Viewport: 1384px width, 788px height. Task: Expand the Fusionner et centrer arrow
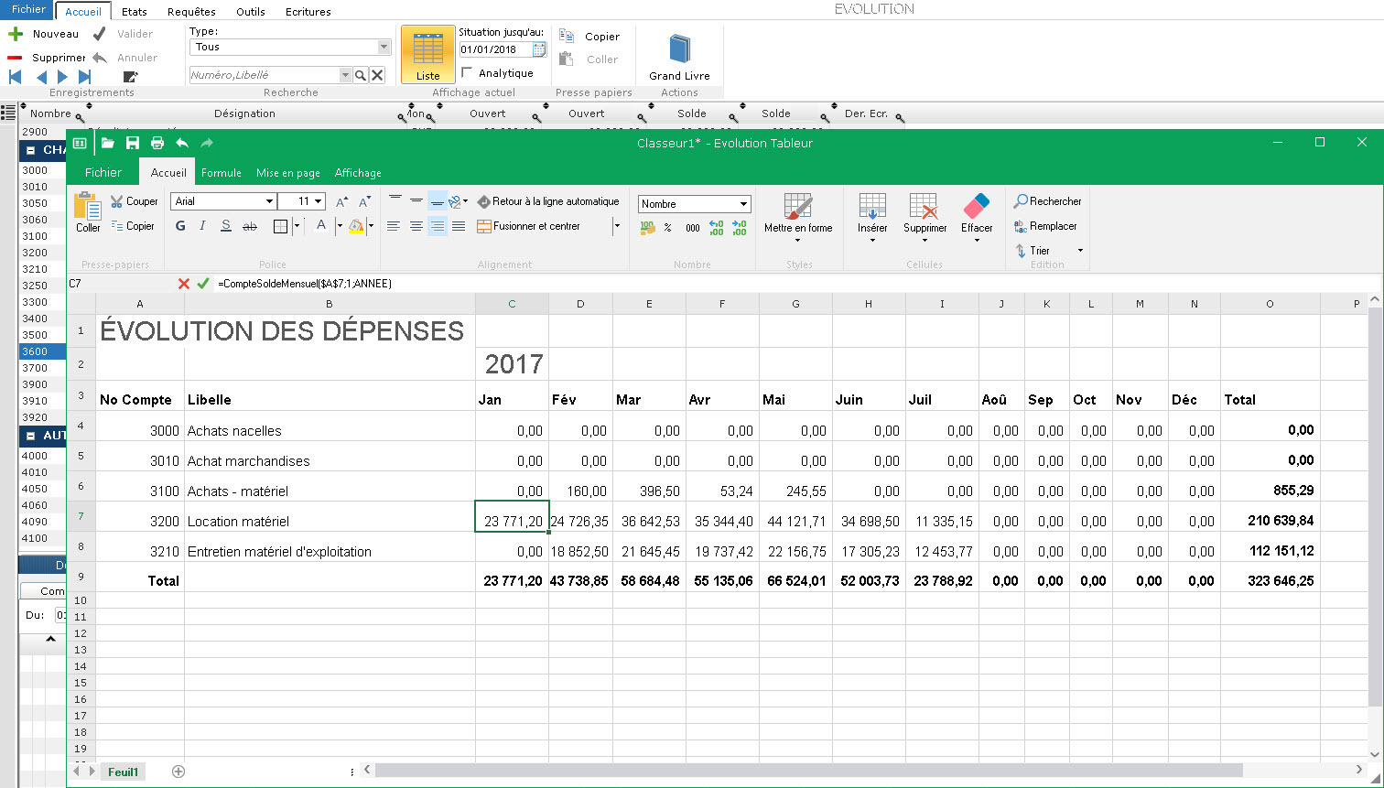[616, 226]
